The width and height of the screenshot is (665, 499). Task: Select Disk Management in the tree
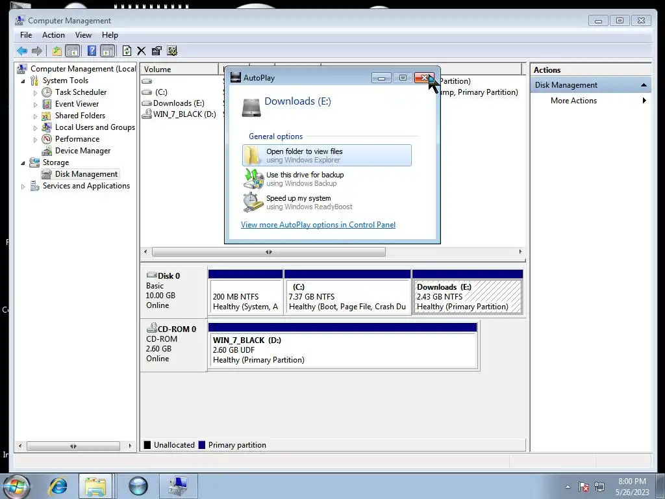coord(86,174)
